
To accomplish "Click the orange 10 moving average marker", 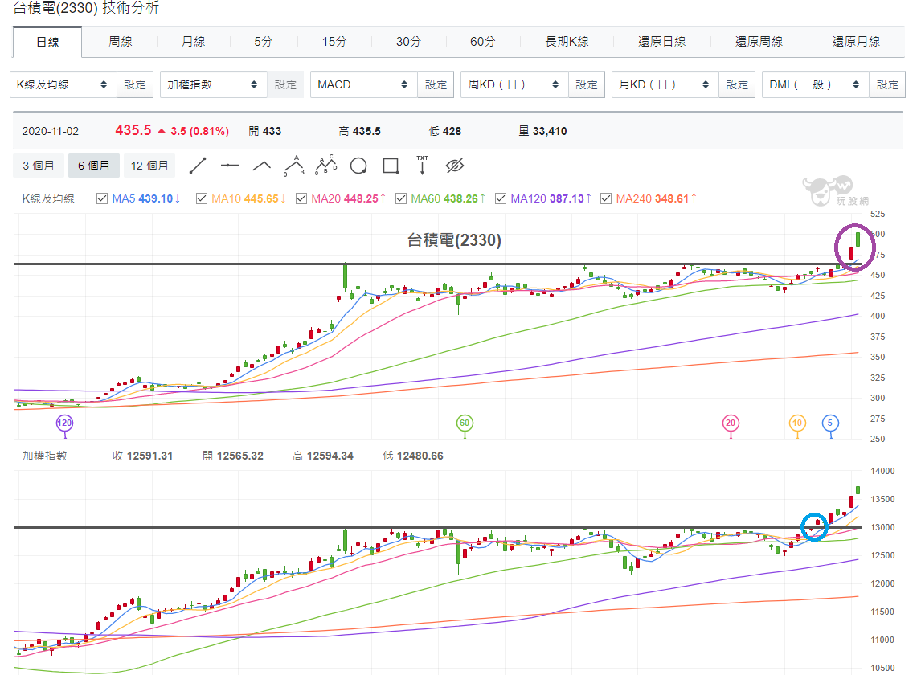I will point(797,423).
